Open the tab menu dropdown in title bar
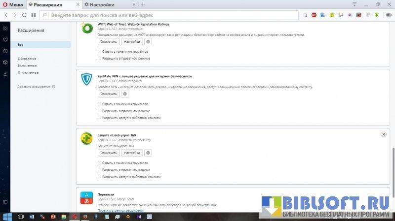 click(x=355, y=4)
